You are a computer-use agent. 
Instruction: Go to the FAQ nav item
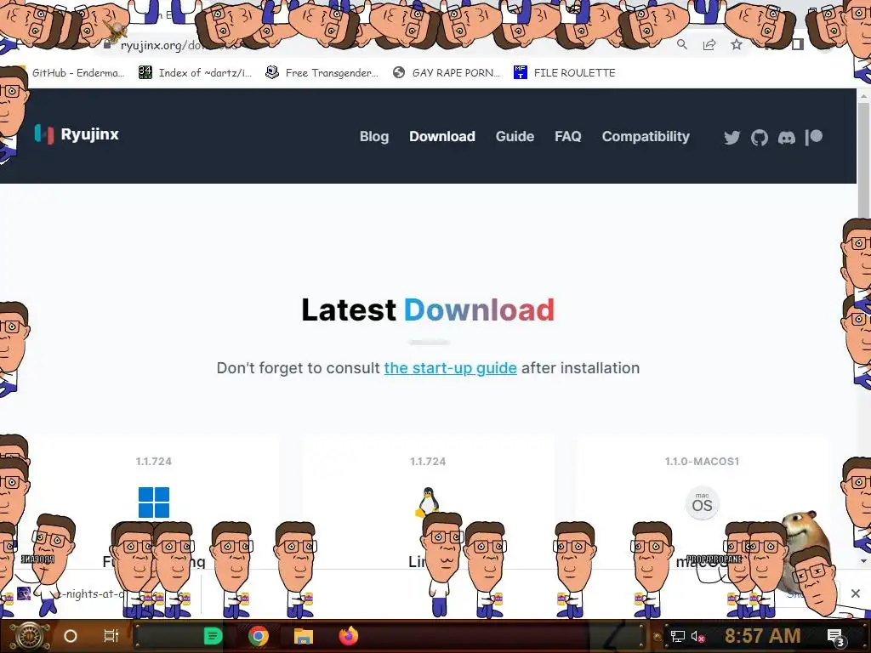[567, 137]
